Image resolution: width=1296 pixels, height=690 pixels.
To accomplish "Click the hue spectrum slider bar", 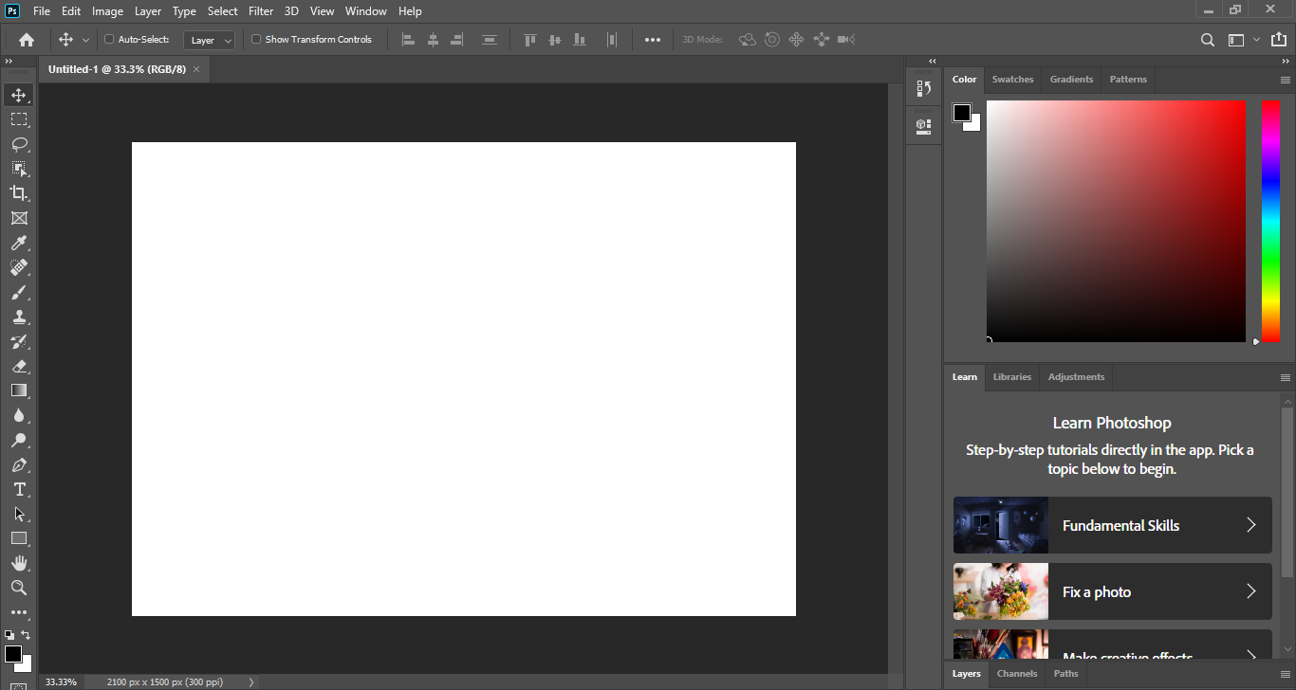I will (x=1270, y=220).
